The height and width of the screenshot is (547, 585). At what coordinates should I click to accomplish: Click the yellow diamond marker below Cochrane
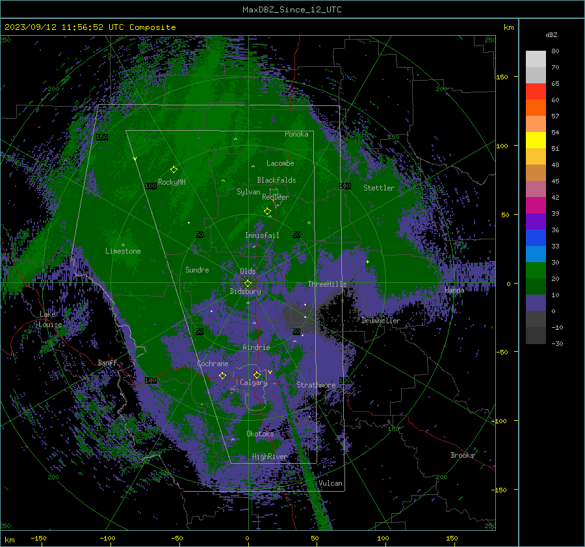[223, 375]
